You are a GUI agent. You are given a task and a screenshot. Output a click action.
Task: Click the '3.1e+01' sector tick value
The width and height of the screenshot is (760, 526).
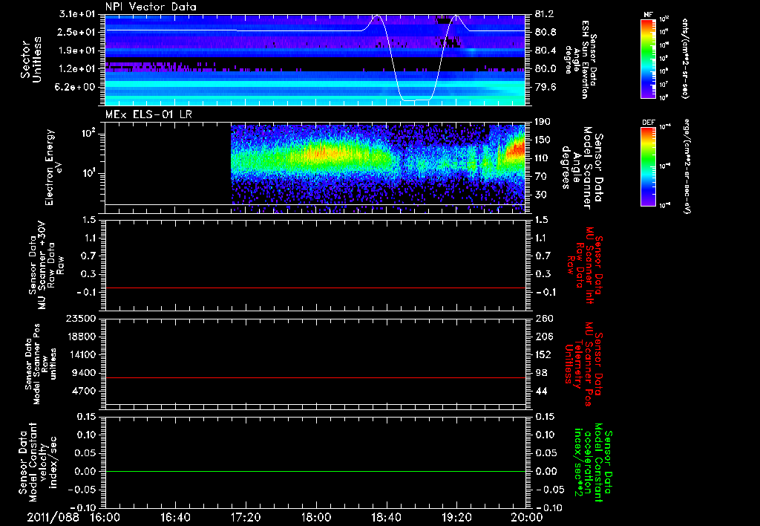77,14
